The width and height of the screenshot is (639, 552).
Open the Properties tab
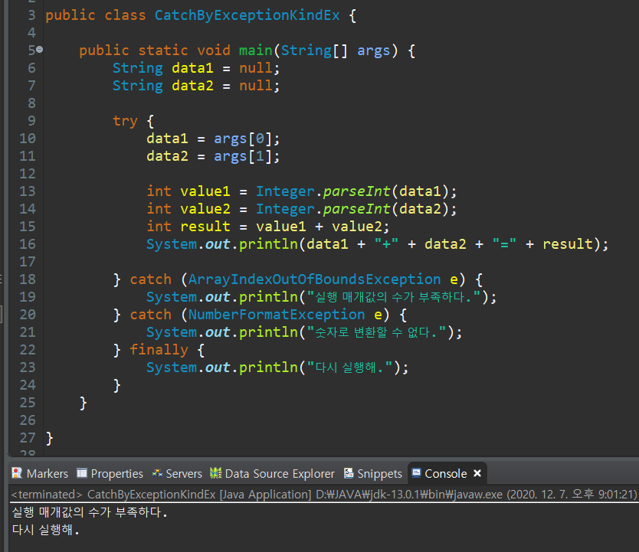(110, 473)
